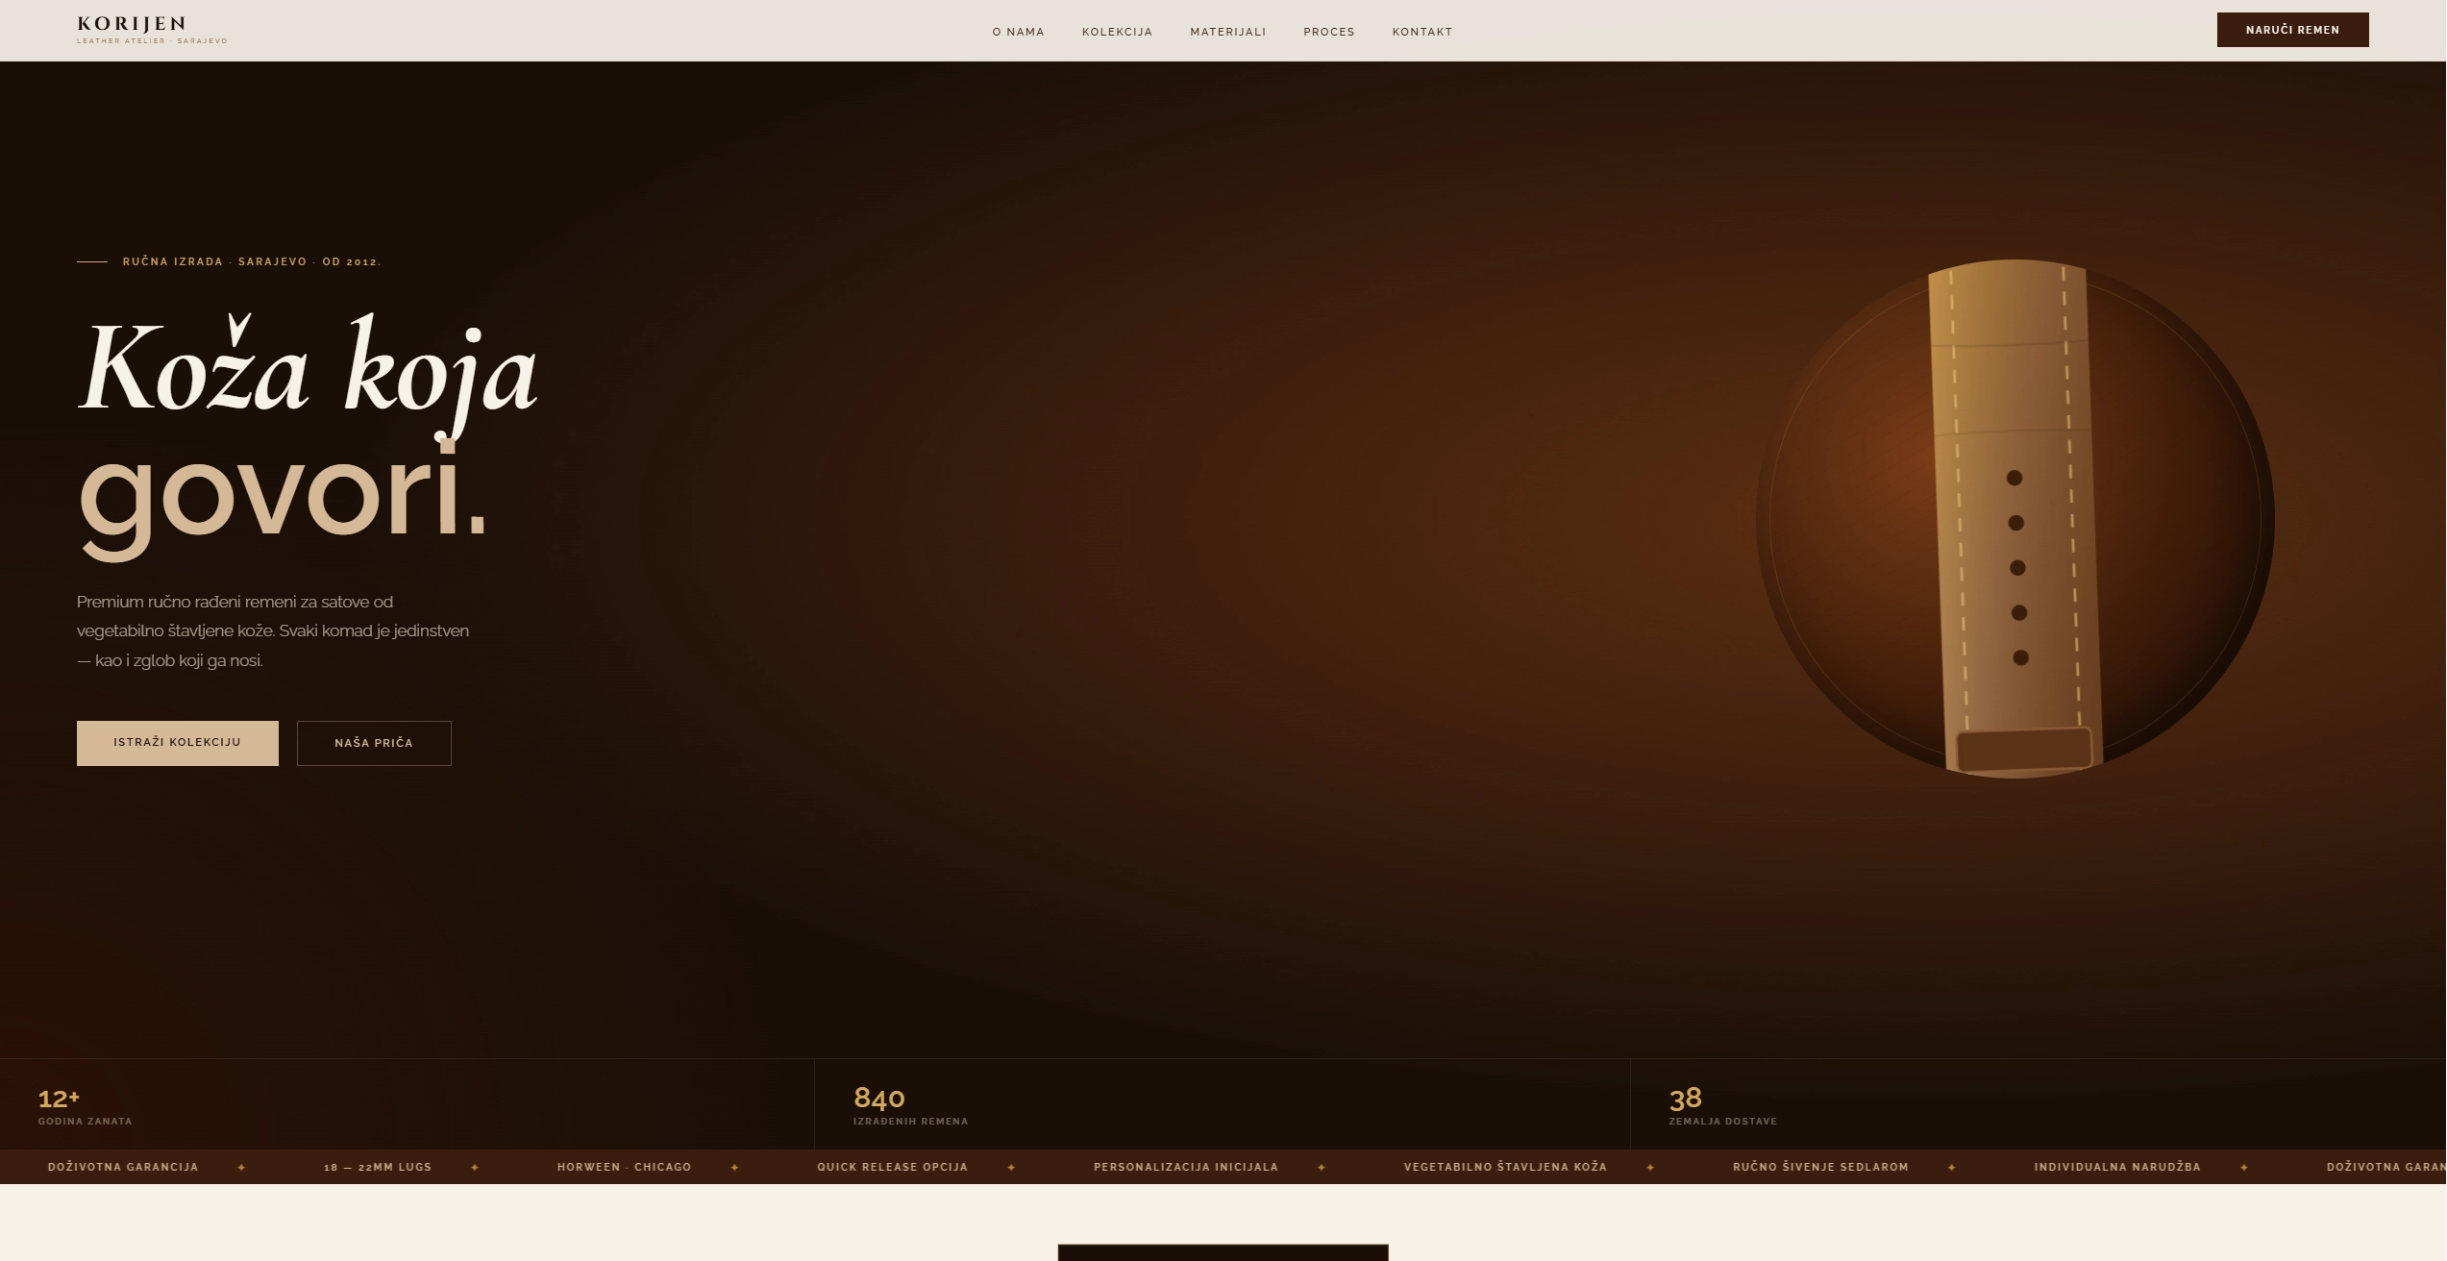Select the '840' izrađenih remena figure
Screen dimensions: 2447x1261
tap(878, 1098)
